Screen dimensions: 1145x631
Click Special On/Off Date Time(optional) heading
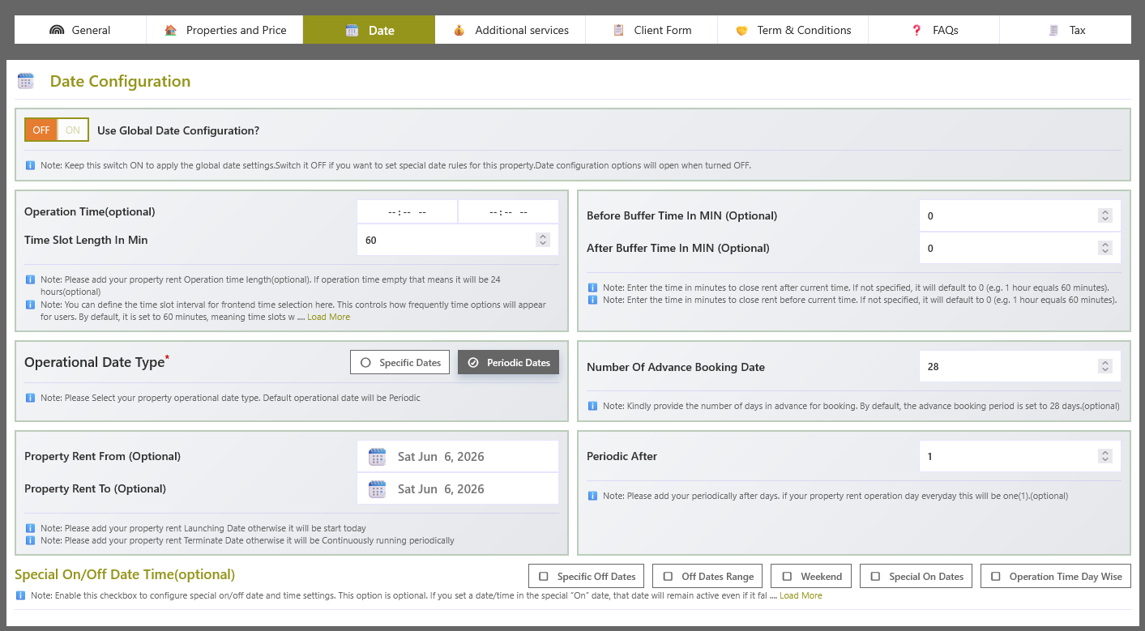tap(125, 574)
